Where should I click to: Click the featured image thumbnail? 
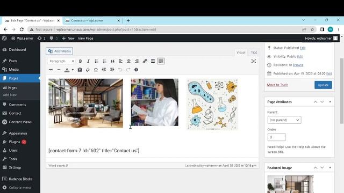pos(290,184)
